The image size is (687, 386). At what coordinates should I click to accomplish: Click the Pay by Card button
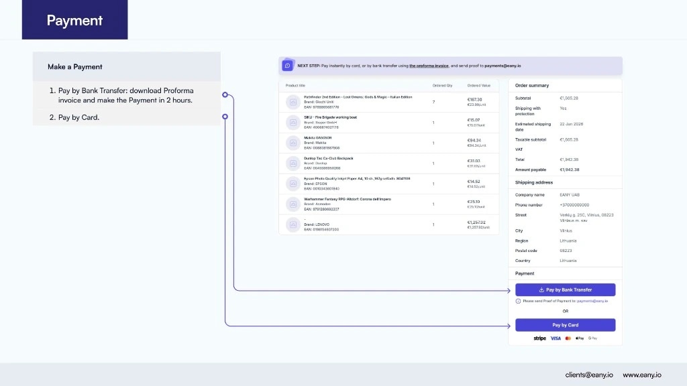[x=565, y=325]
